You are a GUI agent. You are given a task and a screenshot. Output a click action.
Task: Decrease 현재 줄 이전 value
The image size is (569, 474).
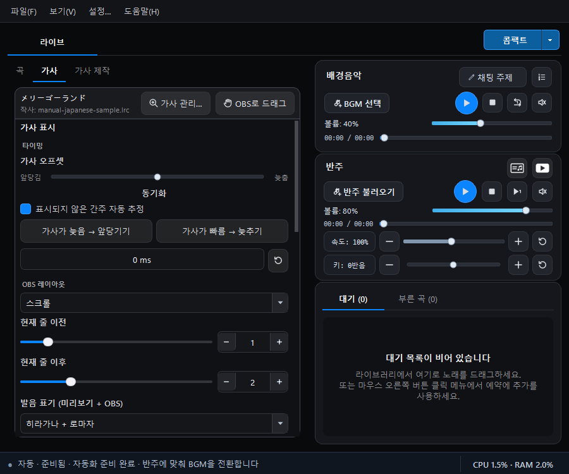tap(226, 342)
